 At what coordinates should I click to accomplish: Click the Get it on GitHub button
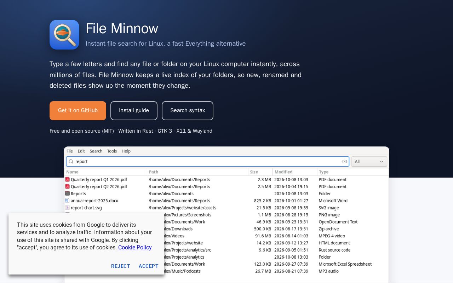pos(78,111)
